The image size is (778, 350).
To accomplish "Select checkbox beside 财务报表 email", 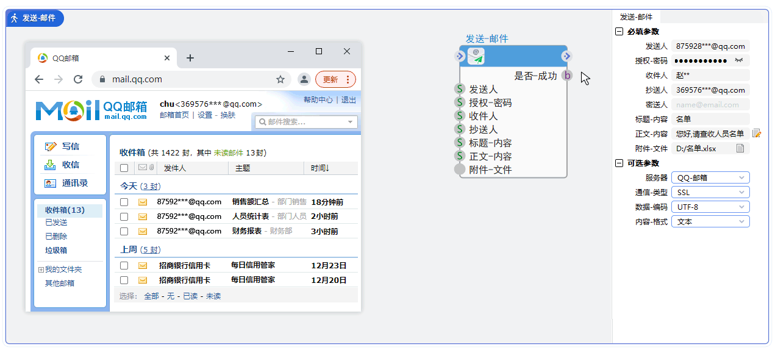I will point(124,231).
